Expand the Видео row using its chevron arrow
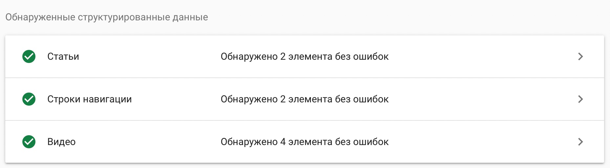Viewport: 610px width, 168px height. pyautogui.click(x=580, y=142)
